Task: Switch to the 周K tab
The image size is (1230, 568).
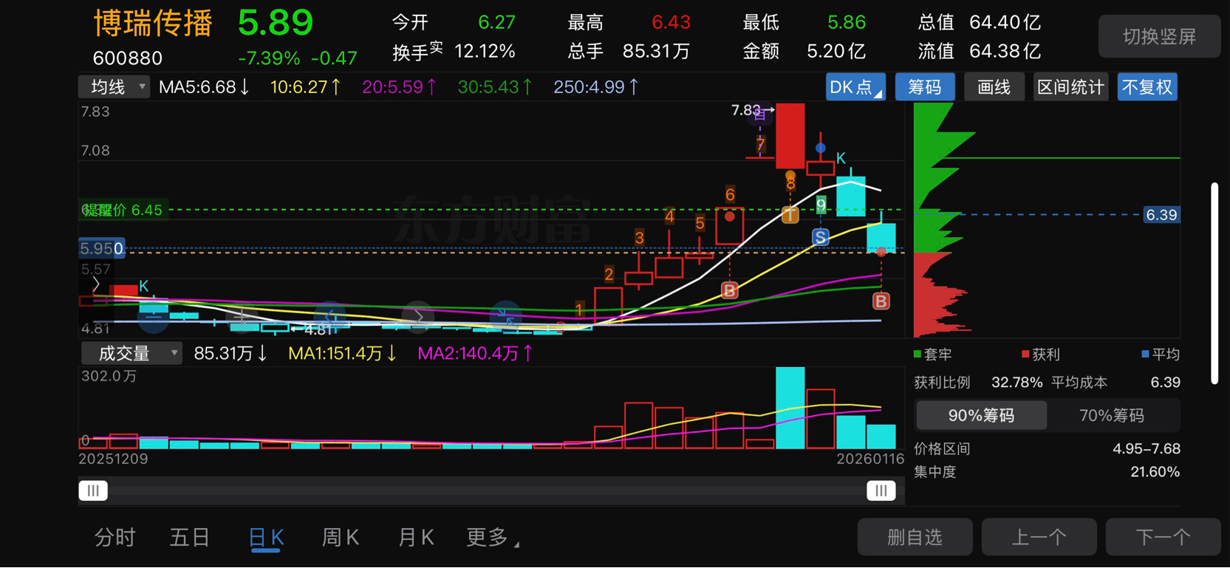Action: pos(341,537)
